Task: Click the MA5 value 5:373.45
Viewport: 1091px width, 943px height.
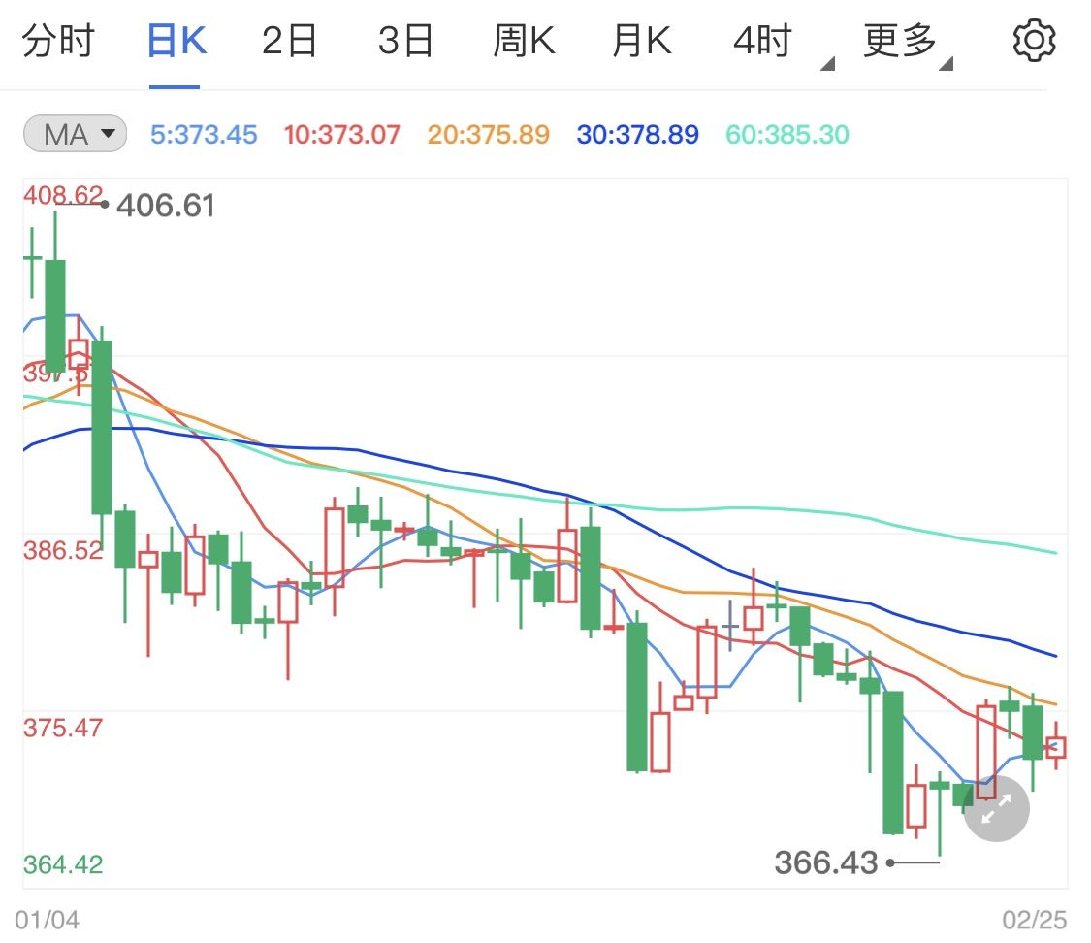Action: [204, 134]
